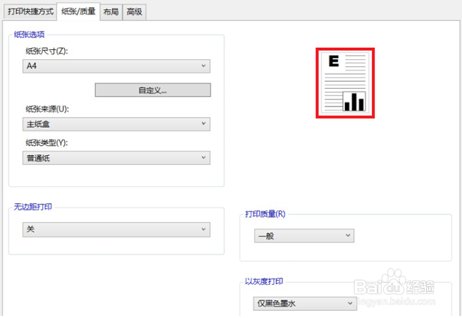
Task: Switch to the 打印快捷方式 tab
Action: click(x=30, y=12)
